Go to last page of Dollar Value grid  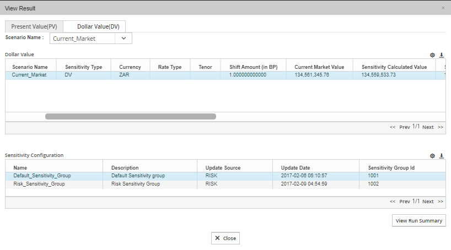441,127
